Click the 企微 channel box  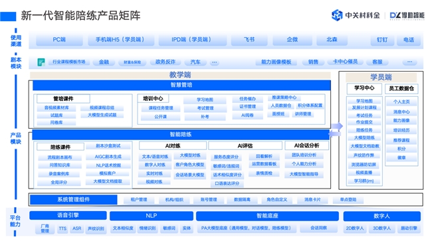[292, 40]
